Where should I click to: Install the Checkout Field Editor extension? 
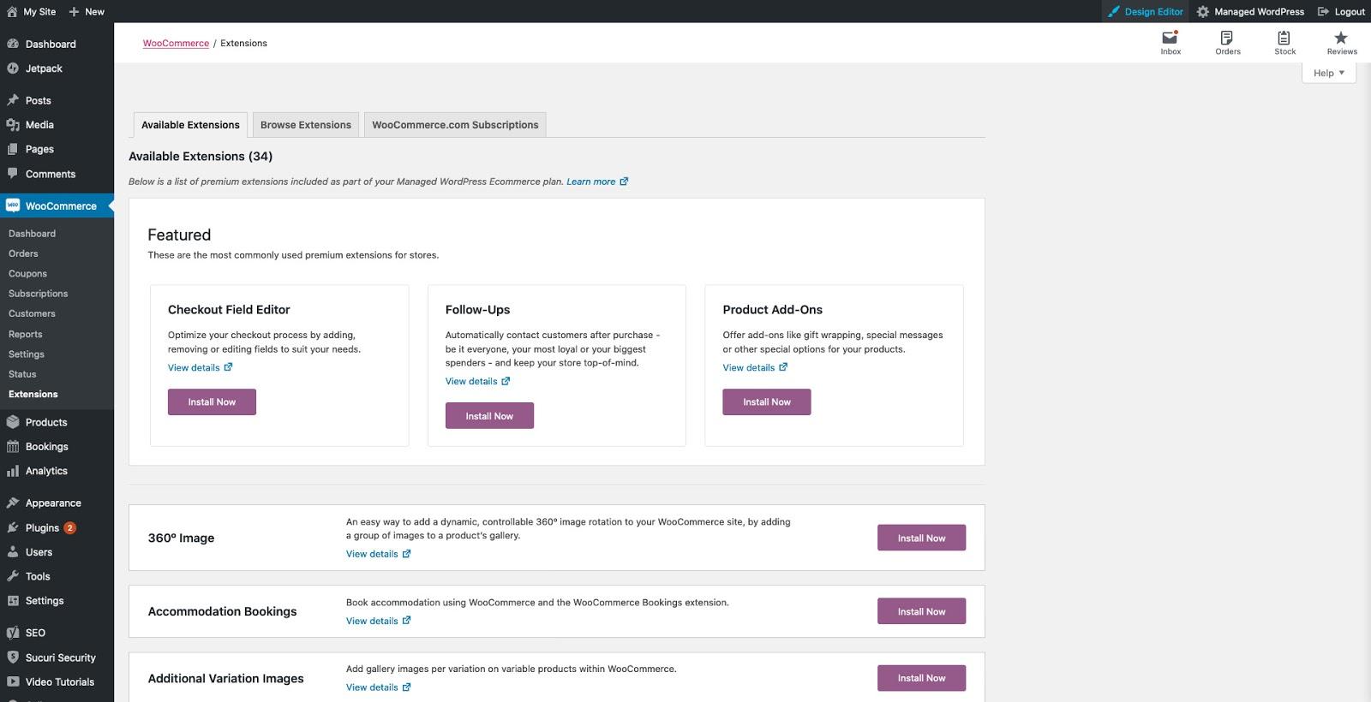pyautogui.click(x=212, y=402)
